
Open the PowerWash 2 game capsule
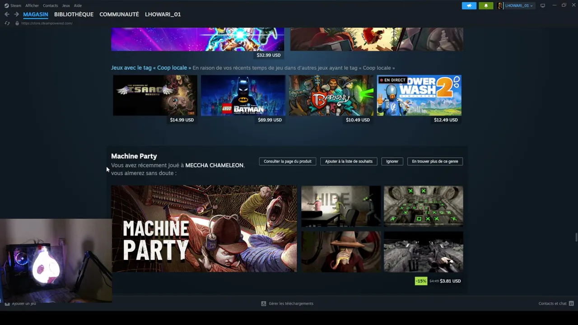coord(419,95)
